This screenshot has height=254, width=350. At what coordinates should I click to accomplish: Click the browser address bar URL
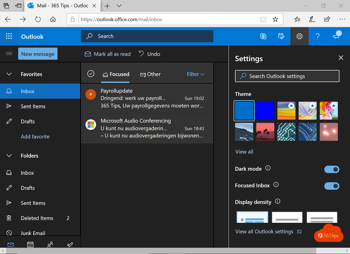coord(122,19)
